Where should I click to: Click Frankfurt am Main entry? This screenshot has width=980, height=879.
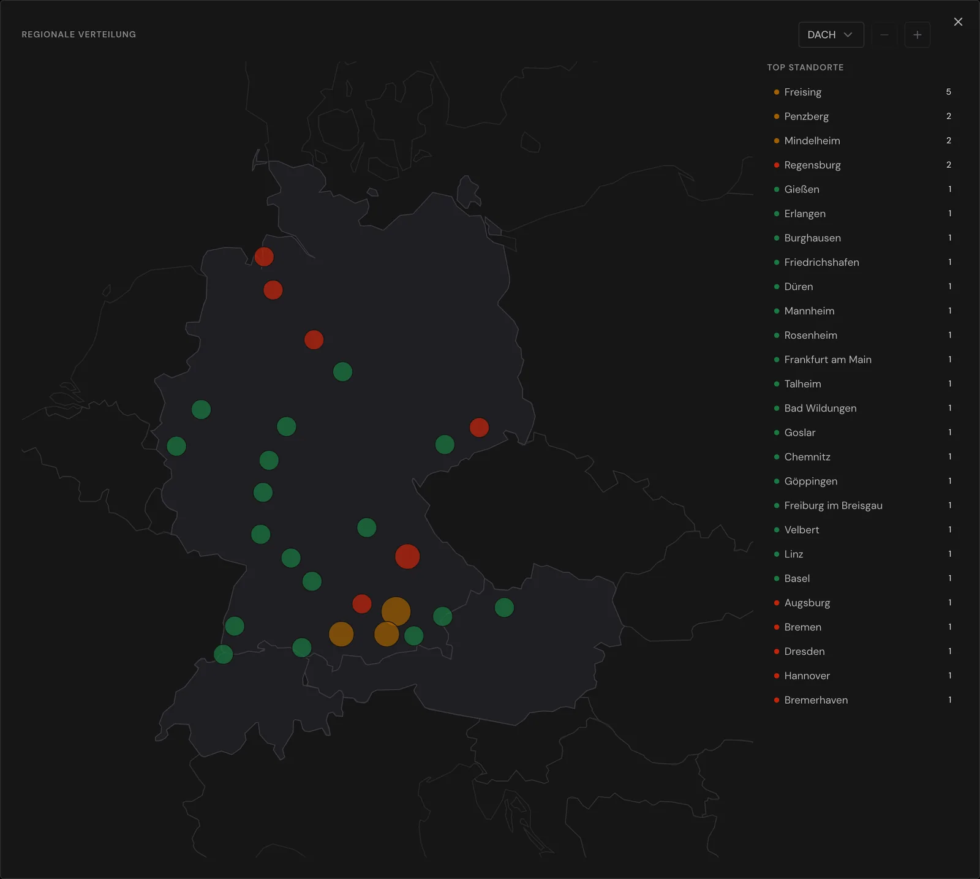862,360
